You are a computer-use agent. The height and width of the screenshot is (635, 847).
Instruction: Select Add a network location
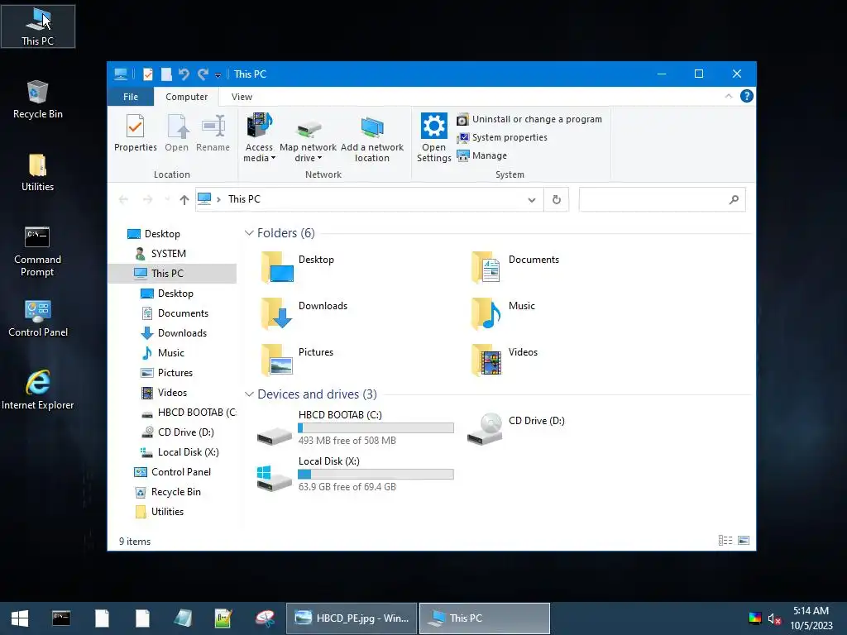point(371,139)
